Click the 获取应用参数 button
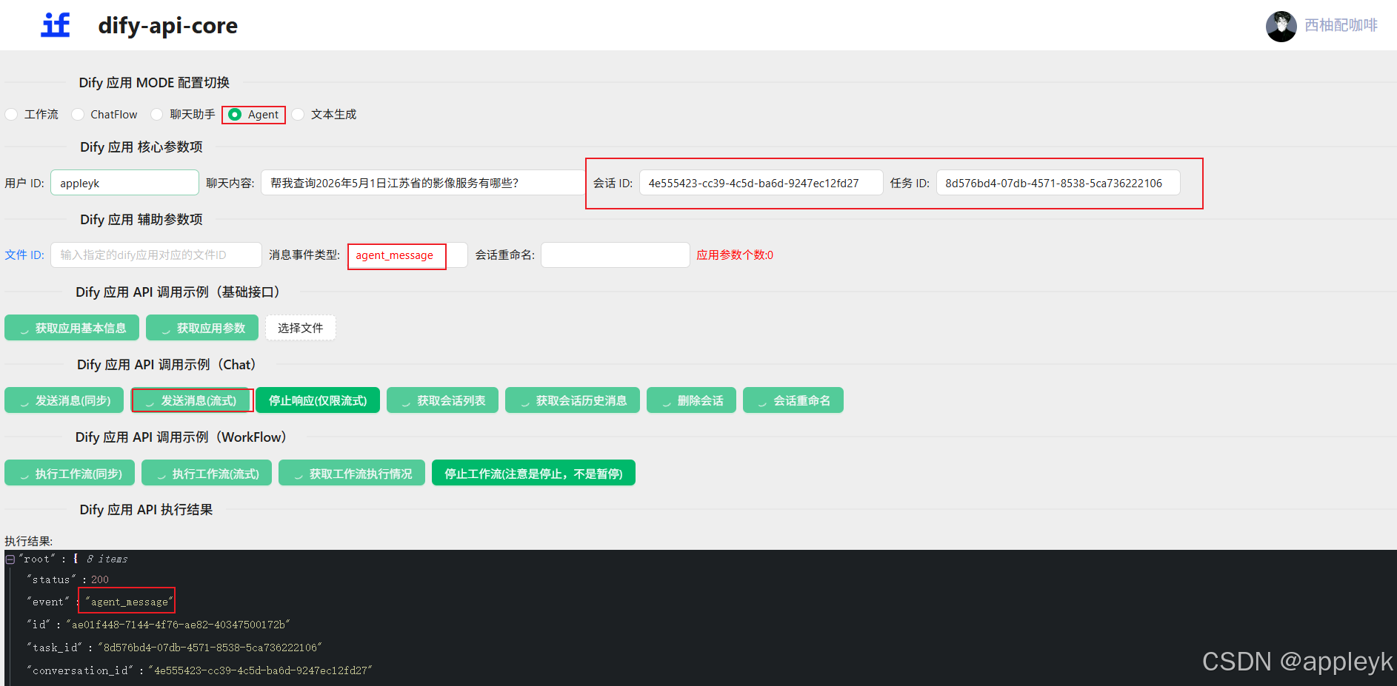Image resolution: width=1397 pixels, height=686 pixels. tap(202, 328)
